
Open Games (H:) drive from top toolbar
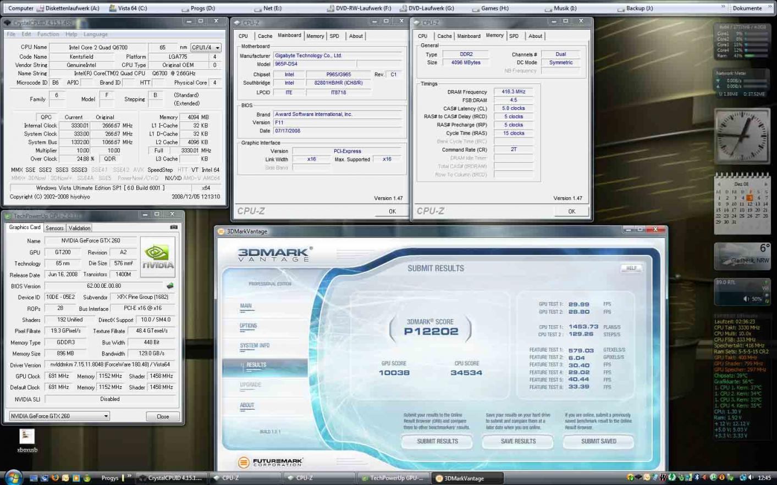click(491, 8)
